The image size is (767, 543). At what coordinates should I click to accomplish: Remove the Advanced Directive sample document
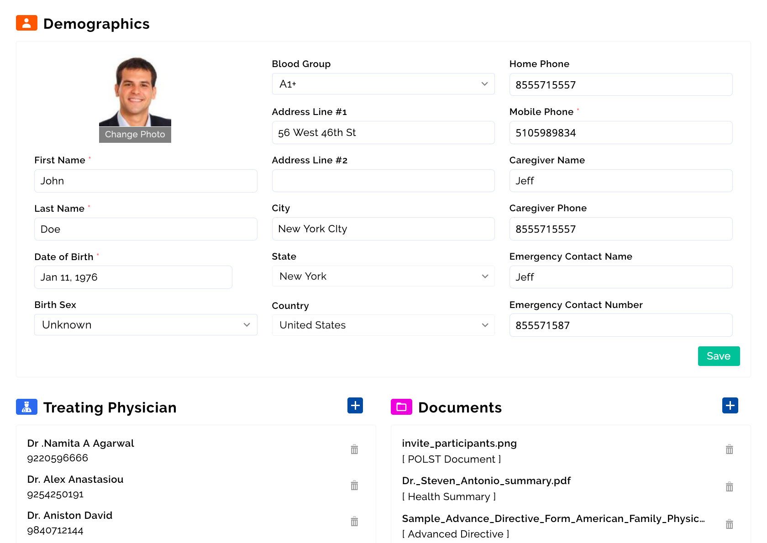tap(729, 524)
